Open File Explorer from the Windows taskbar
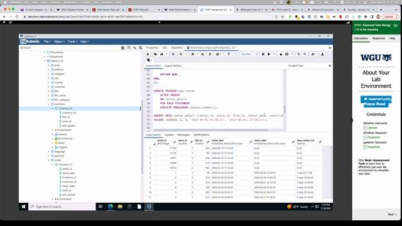Viewport: 402px width, 226px height. pyautogui.click(x=120, y=207)
